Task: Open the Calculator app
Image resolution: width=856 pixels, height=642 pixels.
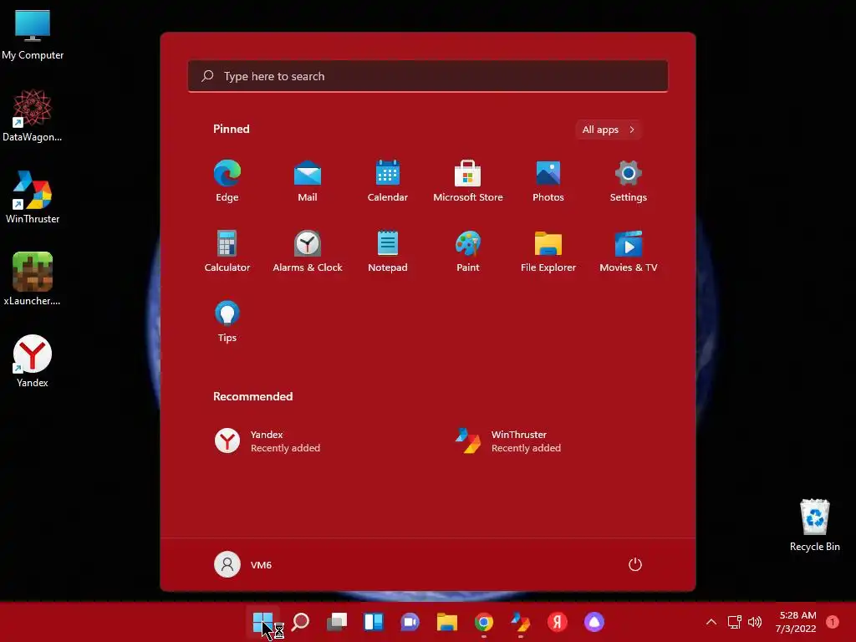Action: pyautogui.click(x=227, y=251)
